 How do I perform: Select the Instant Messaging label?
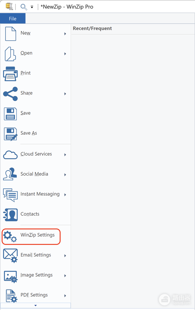pos(40,194)
